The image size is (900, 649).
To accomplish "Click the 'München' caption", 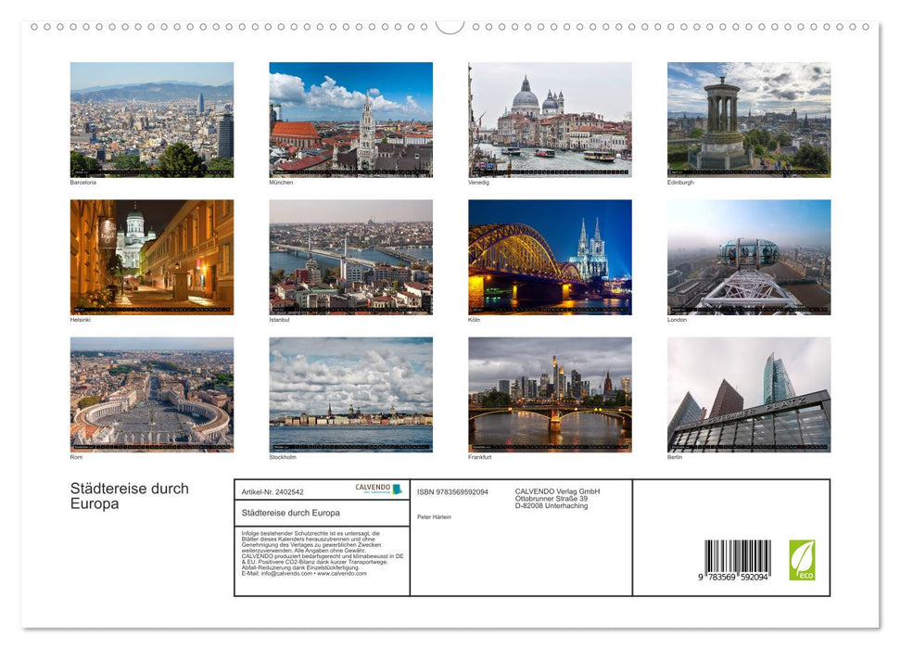I will [x=281, y=182].
